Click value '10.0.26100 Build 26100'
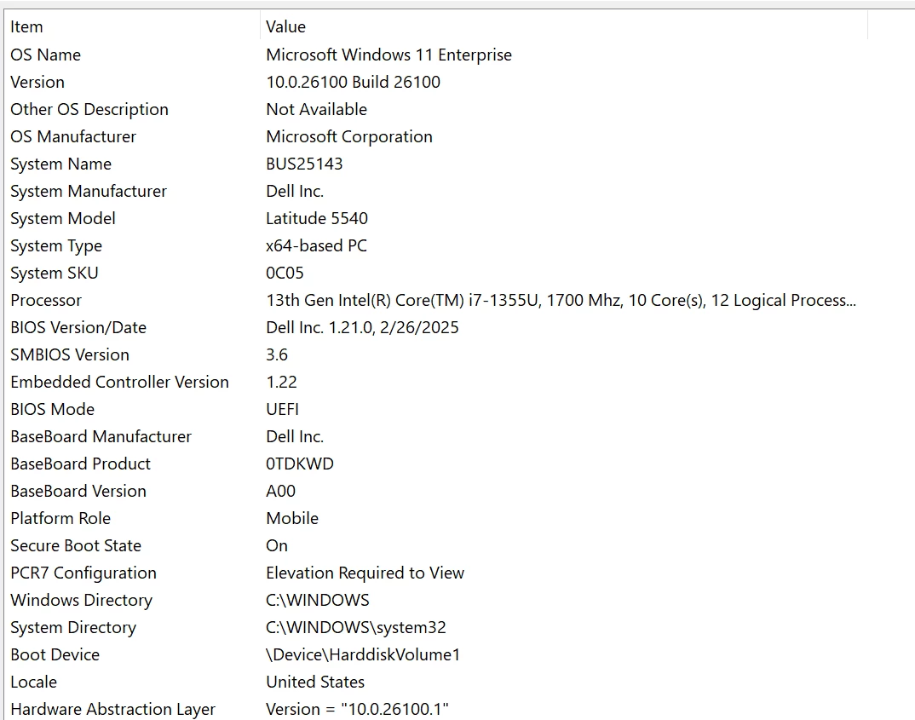915x720 pixels. click(x=353, y=82)
